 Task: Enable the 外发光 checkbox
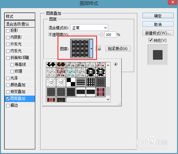click(x=8, y=44)
